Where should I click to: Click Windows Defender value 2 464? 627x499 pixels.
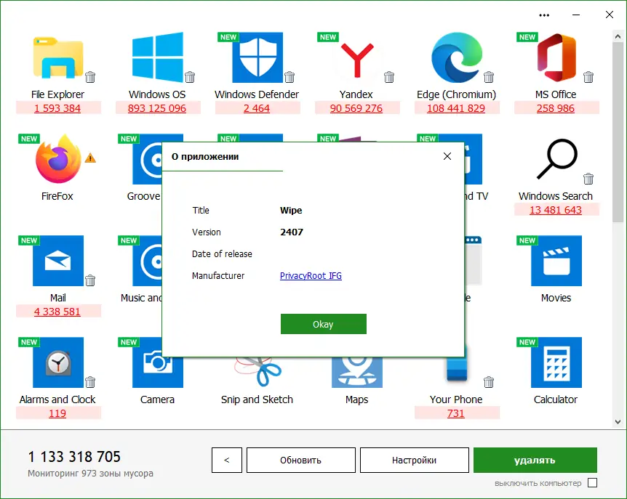[x=257, y=108]
